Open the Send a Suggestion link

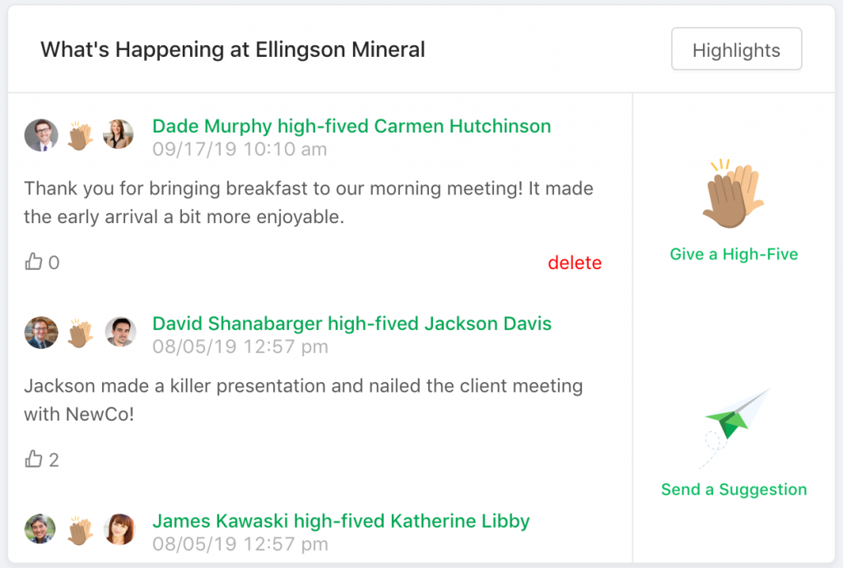[734, 489]
